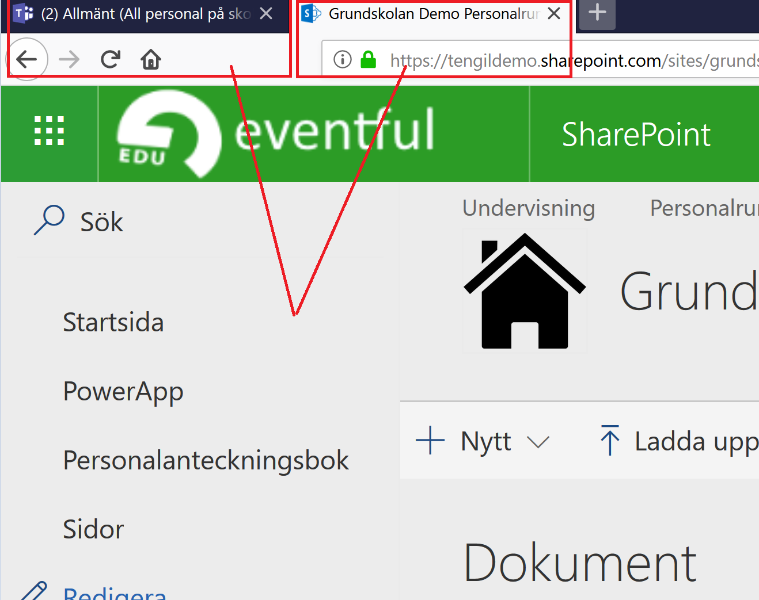Open PowerApp in the left navigation
The width and height of the screenshot is (759, 600).
point(123,392)
